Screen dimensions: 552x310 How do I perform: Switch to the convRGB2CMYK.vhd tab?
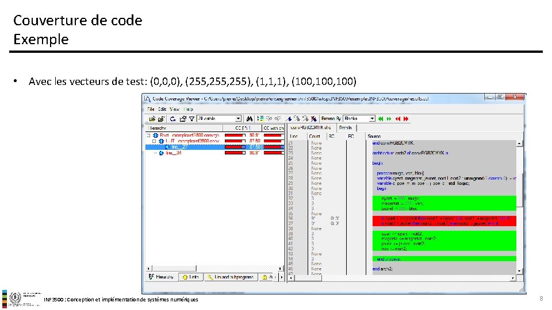tap(311, 127)
